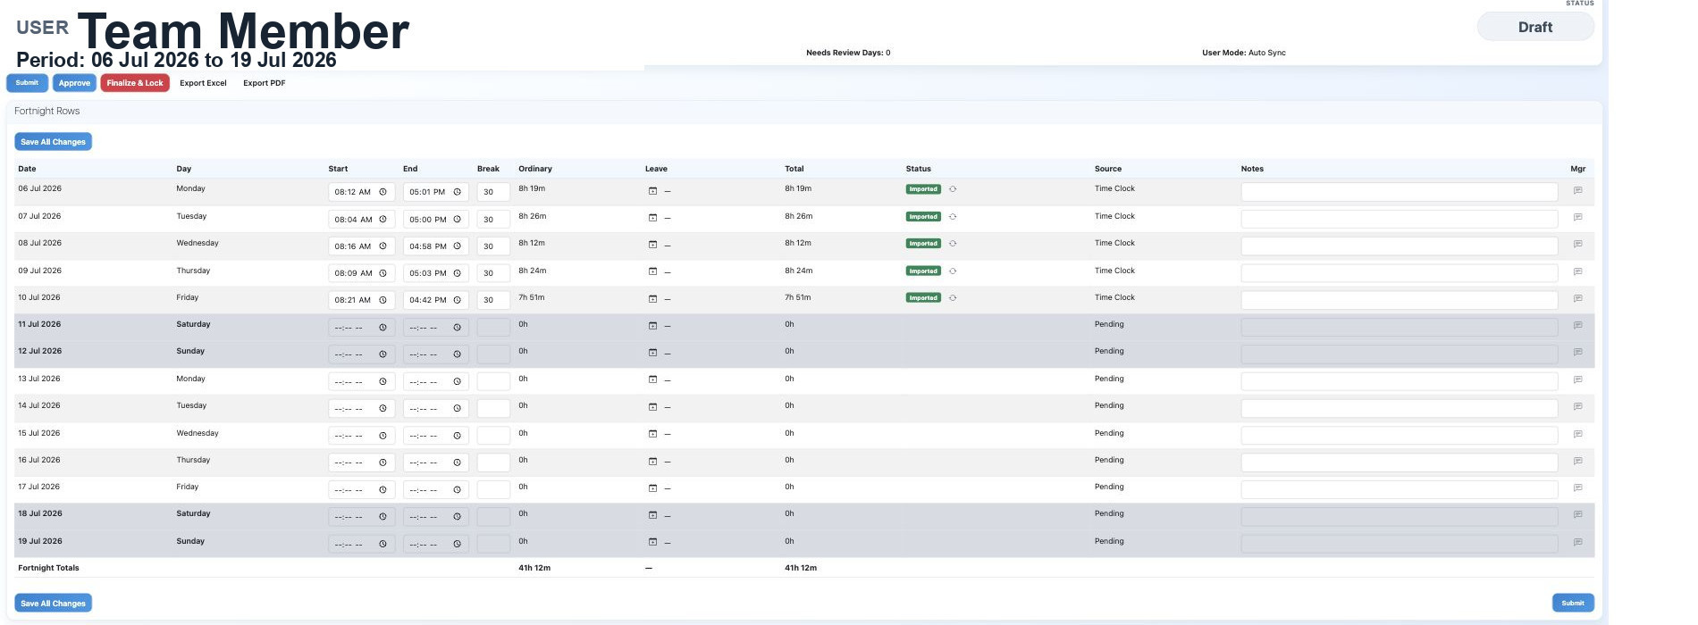Click Export Excel link
The image size is (1698, 625).
(203, 83)
